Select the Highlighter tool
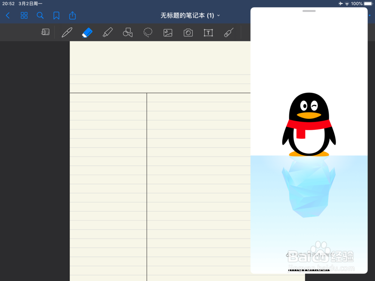 click(108, 32)
